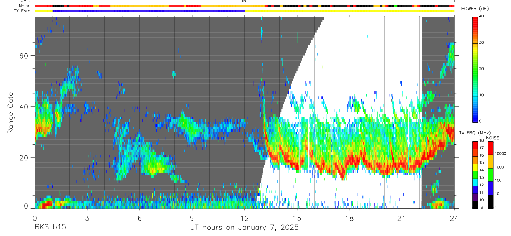
Task: Click the POWER (dB) rainbow color bar
Action: [475, 69]
